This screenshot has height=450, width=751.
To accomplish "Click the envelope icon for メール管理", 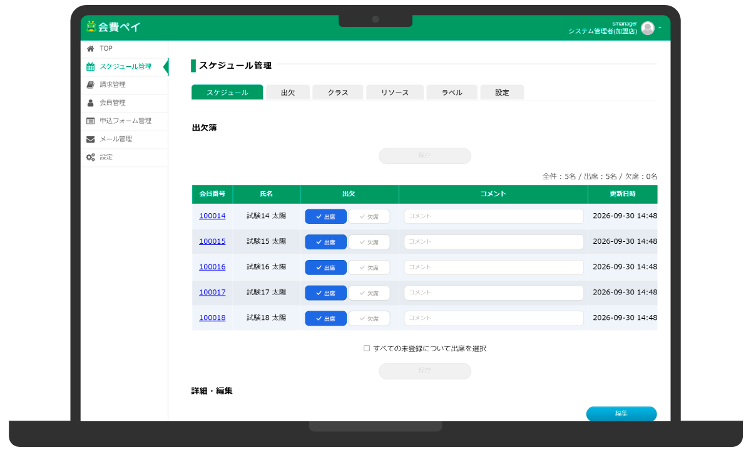I will point(91,139).
